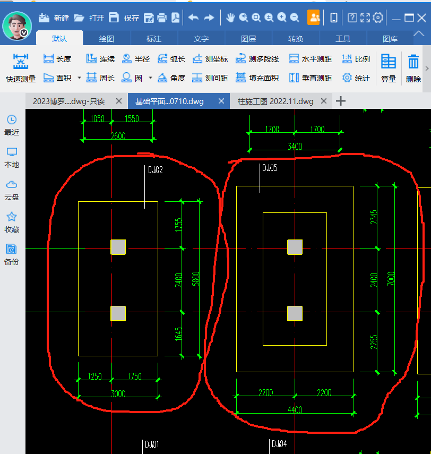
Task: Click the zoom window magnifier icon
Action: point(256,18)
